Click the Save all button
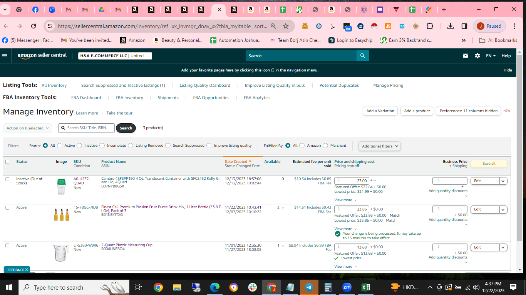This screenshot has height=295, width=526. [489, 164]
